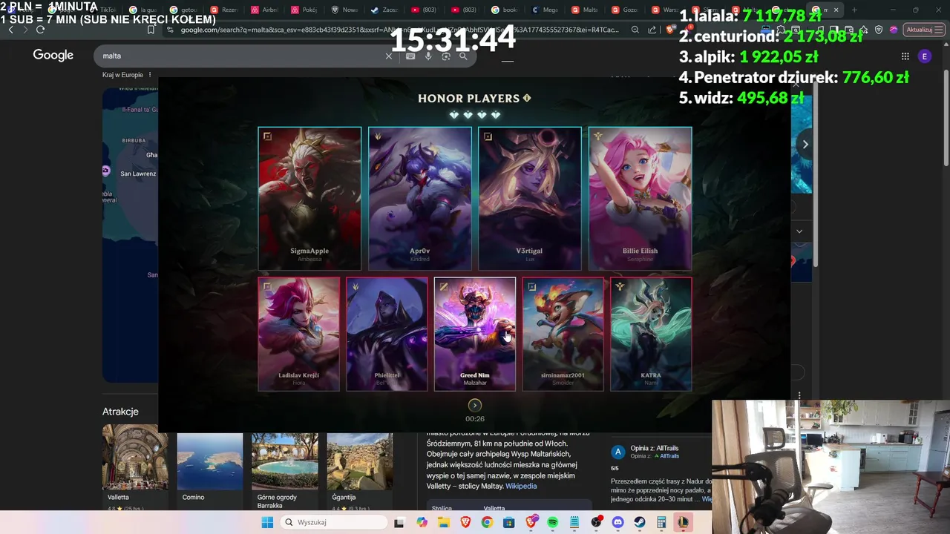
Task: Start voice search with microphone icon
Action: (428, 56)
